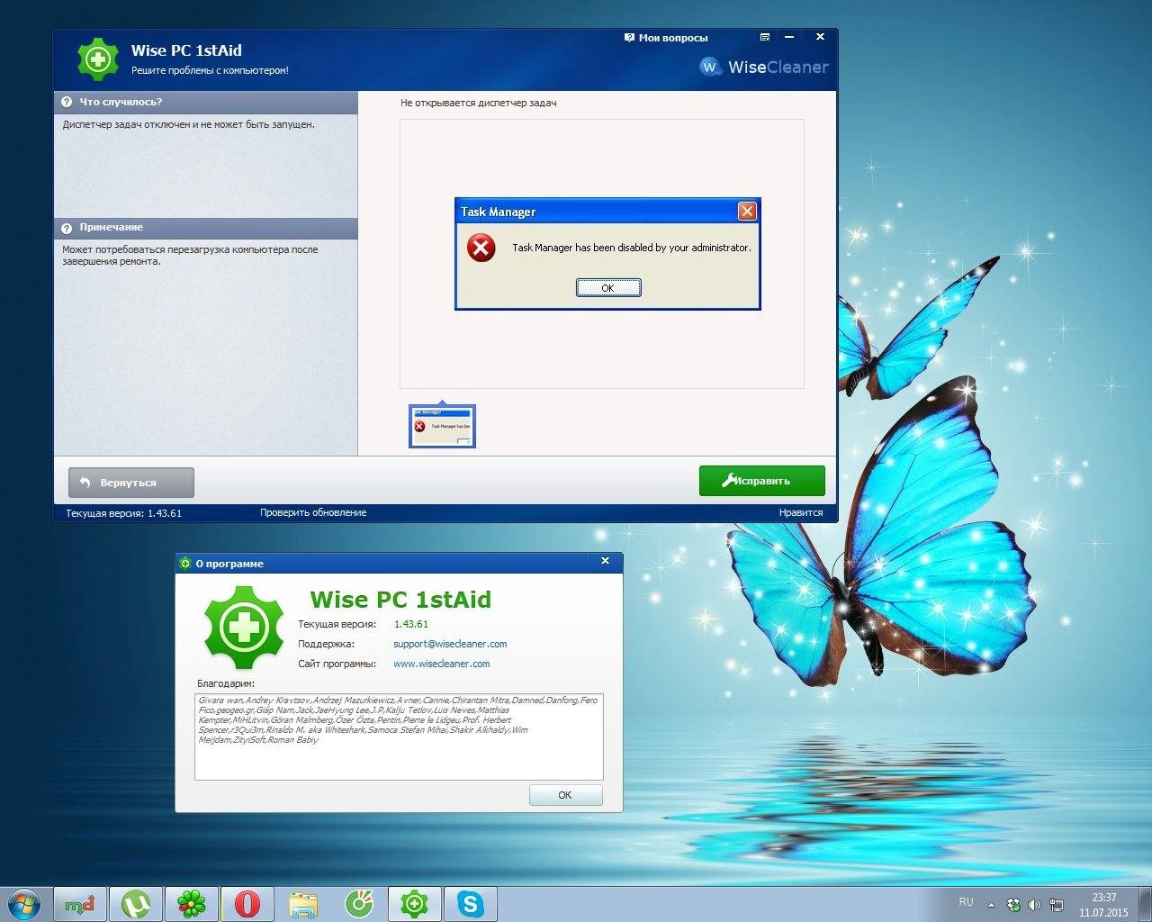This screenshot has height=922, width=1152.
Task: Open support@wisecleaner.com email link
Action: [450, 644]
